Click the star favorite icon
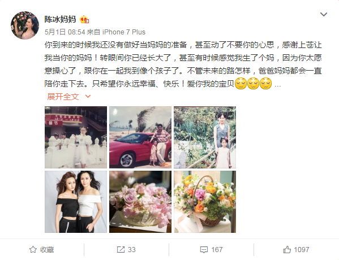The image size is (339, 260). pos(33,250)
